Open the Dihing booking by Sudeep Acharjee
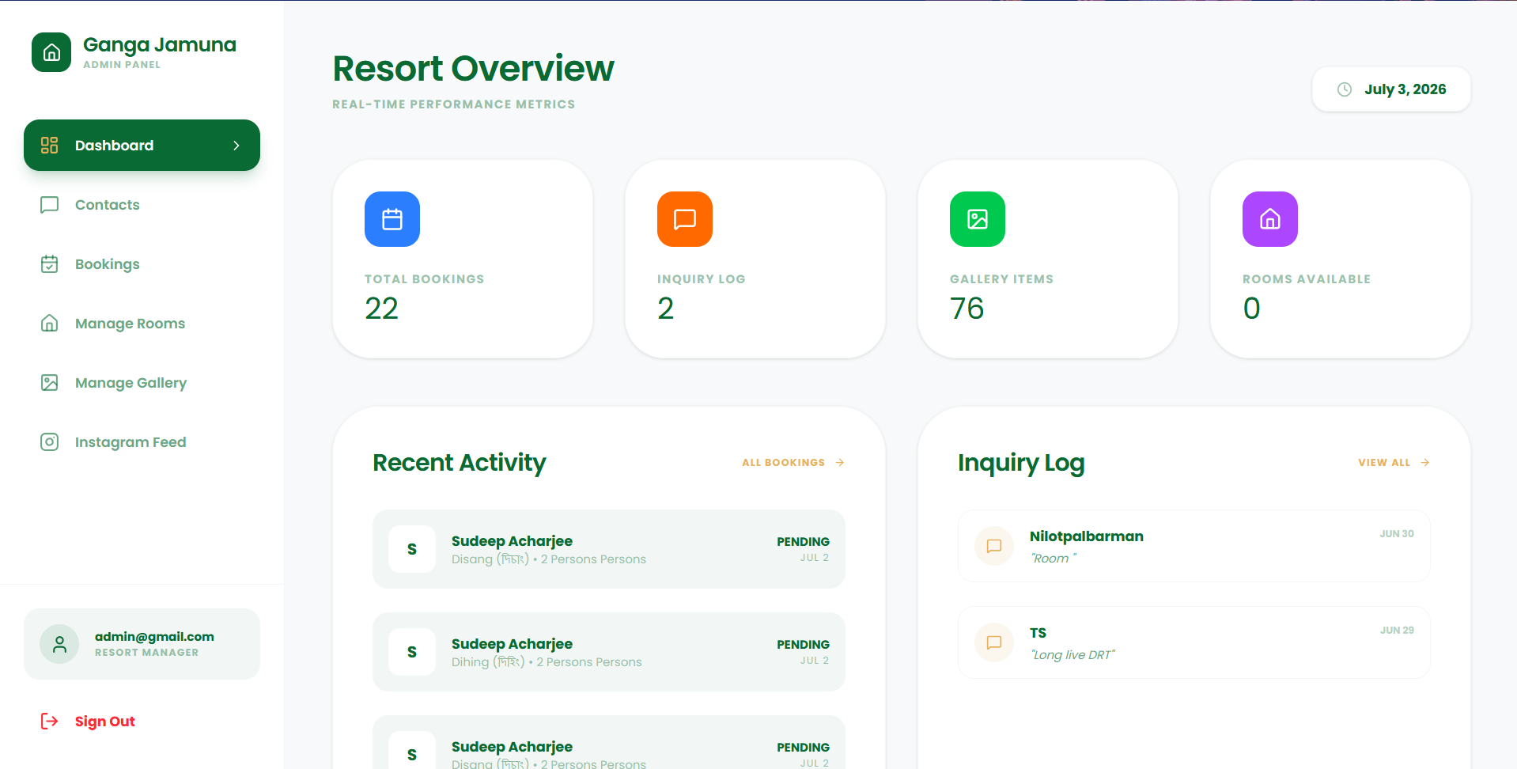 coord(609,652)
